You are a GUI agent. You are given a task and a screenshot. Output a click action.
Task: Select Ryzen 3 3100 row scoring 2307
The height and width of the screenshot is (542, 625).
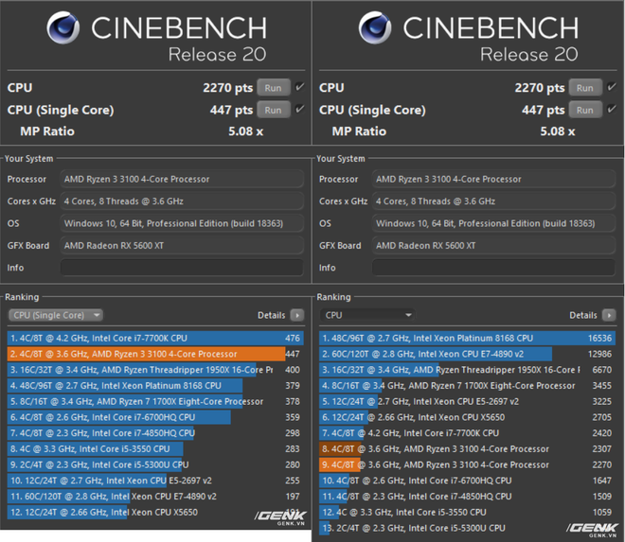coord(467,448)
